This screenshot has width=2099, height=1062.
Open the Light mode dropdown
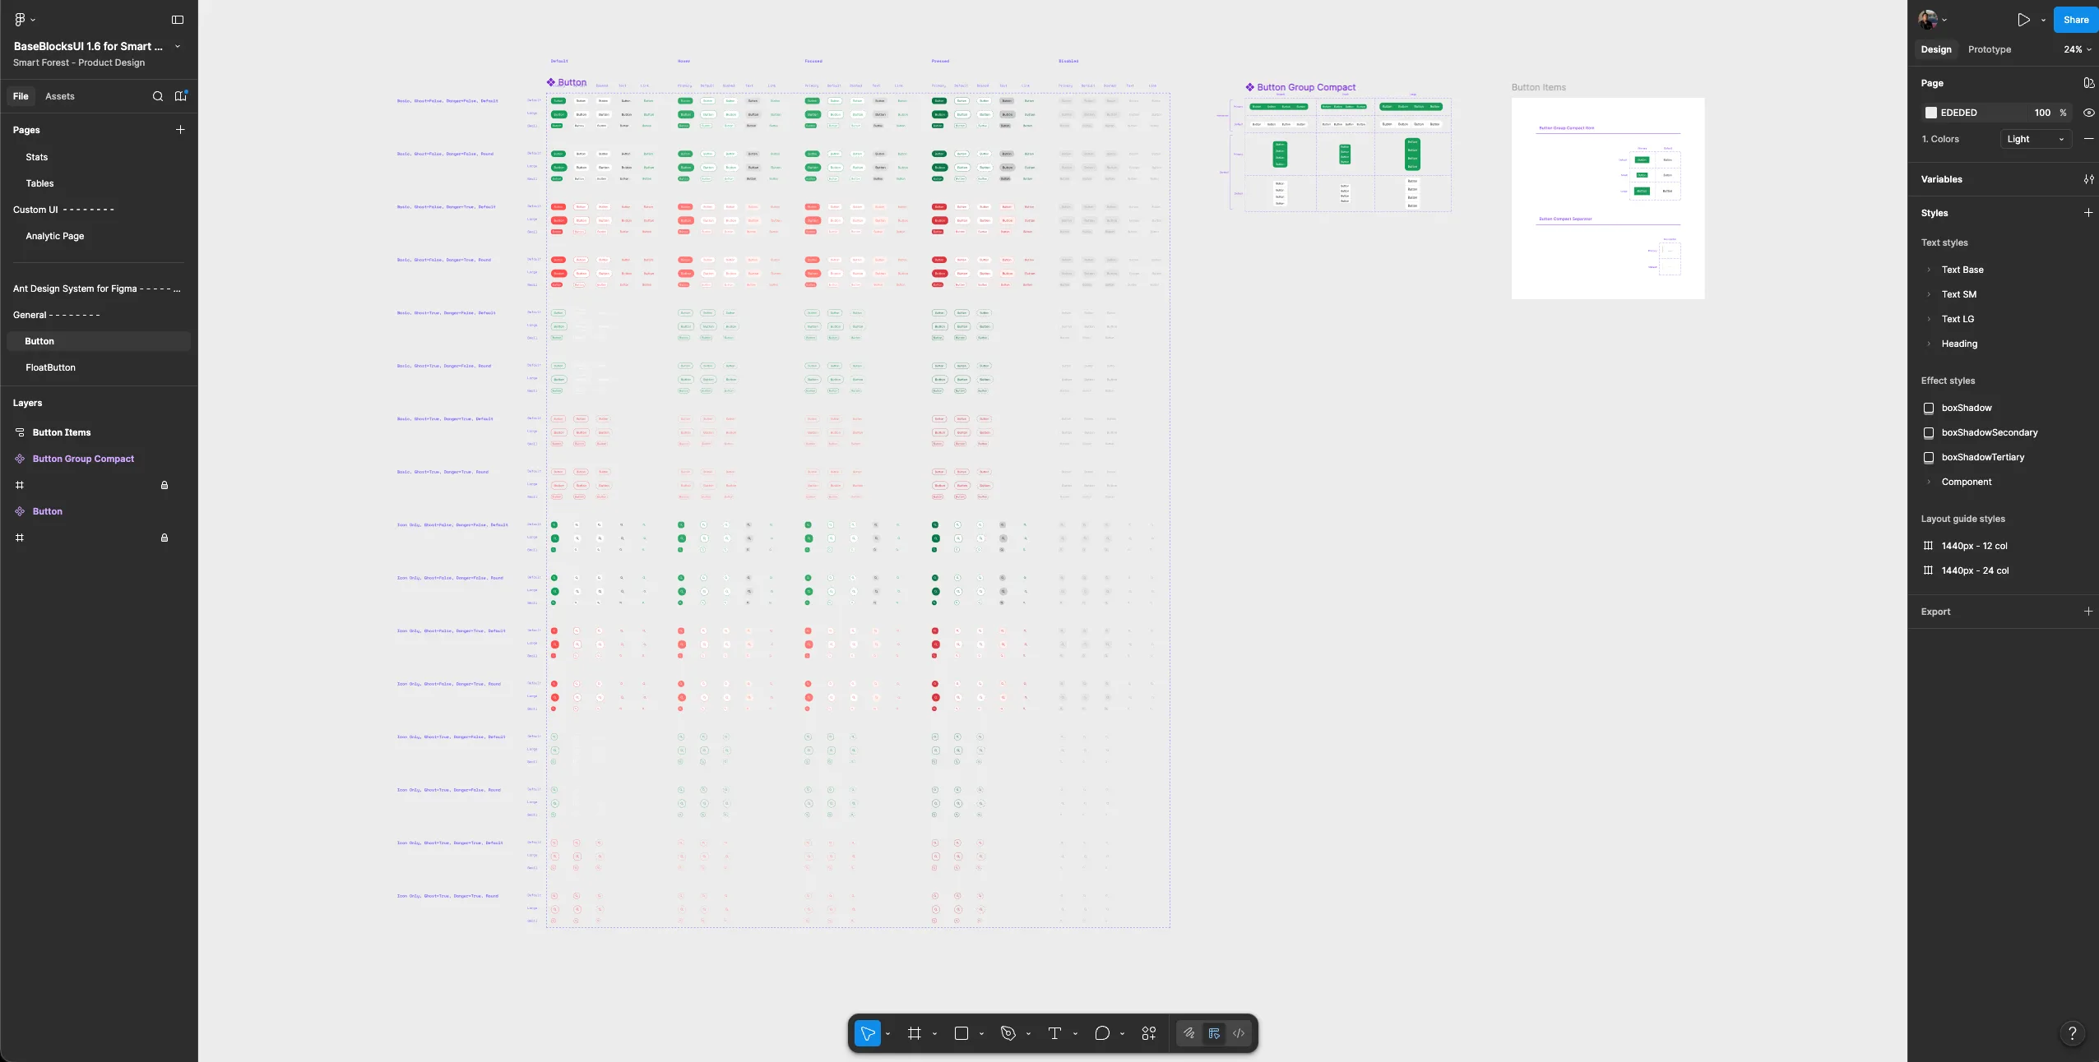coord(2036,139)
